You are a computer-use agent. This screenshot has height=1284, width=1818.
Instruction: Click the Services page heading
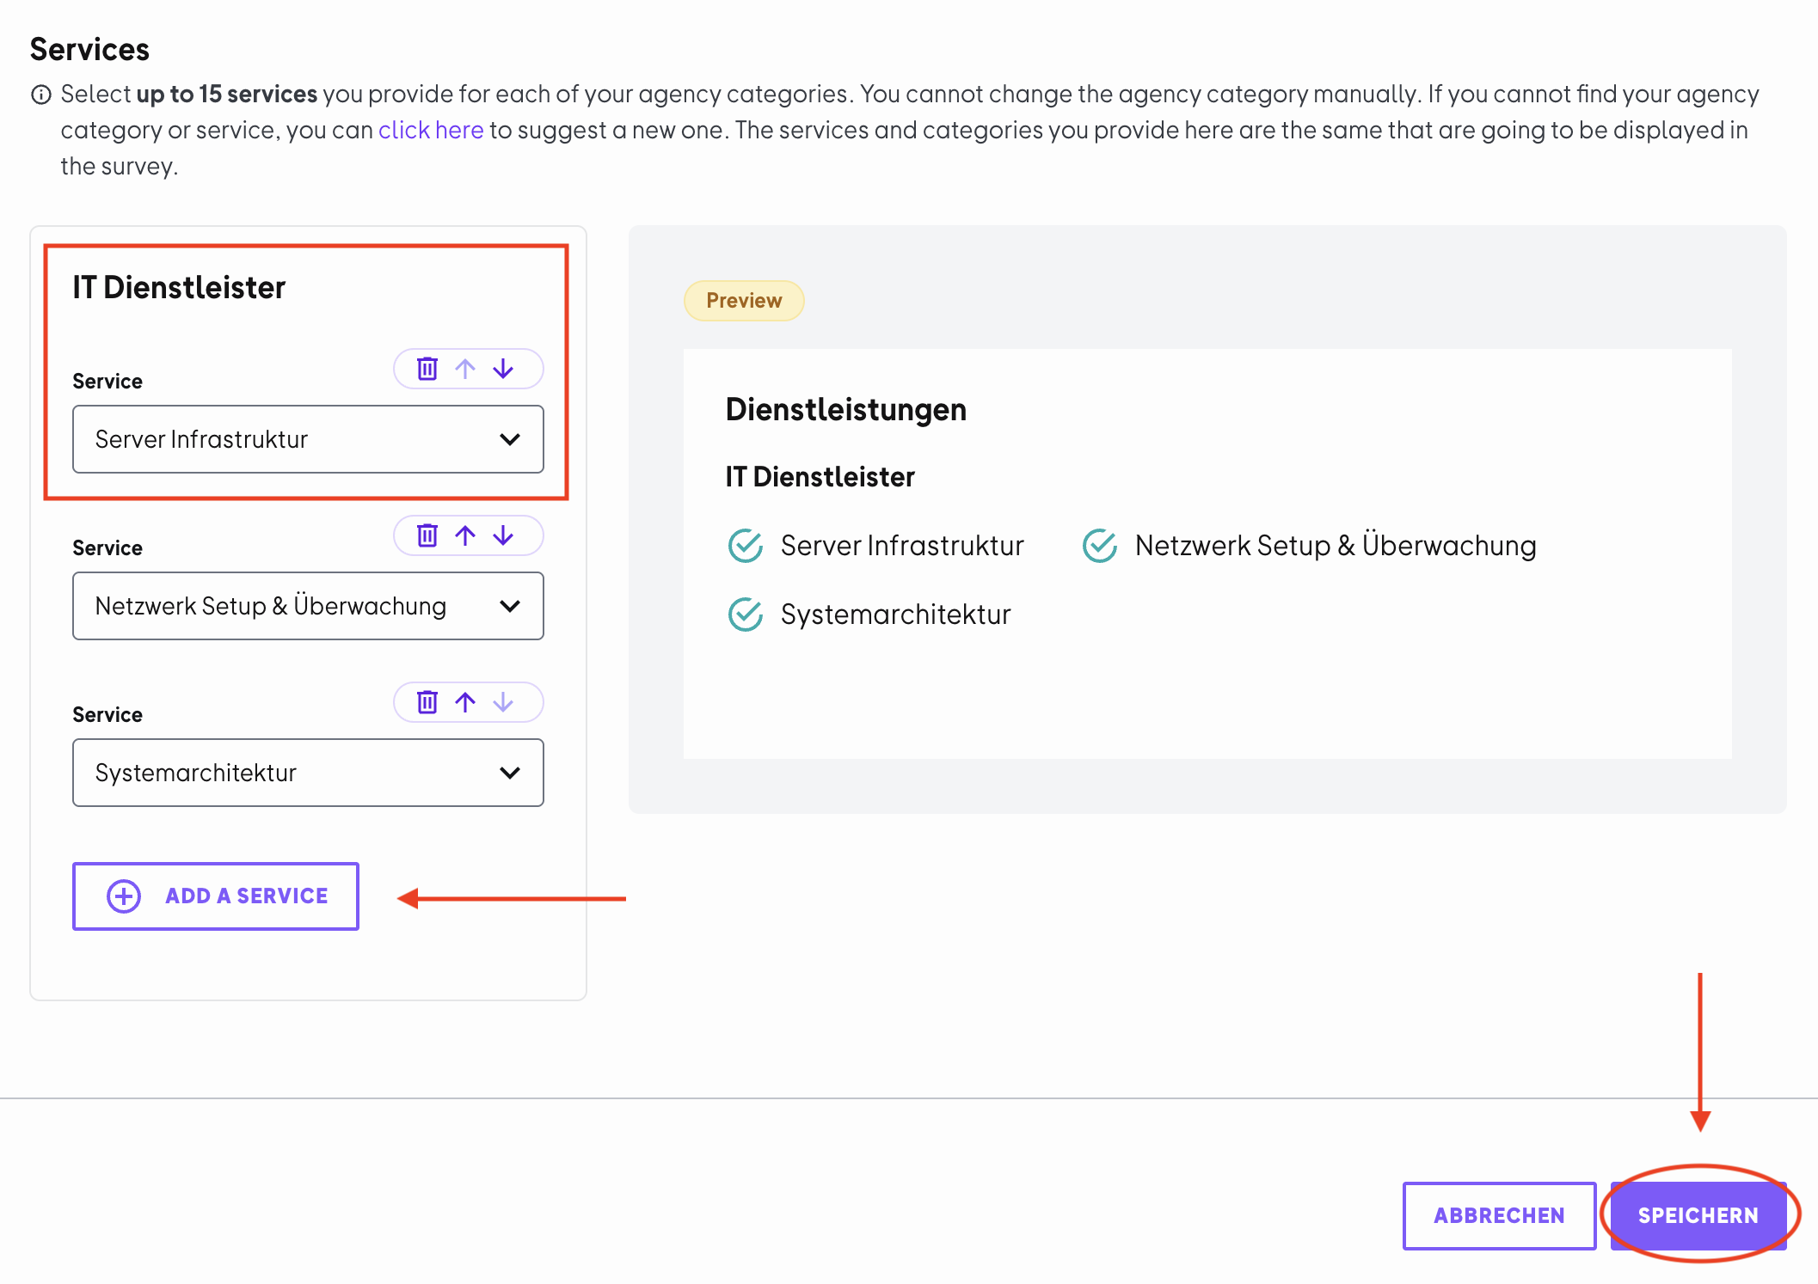coord(89,49)
